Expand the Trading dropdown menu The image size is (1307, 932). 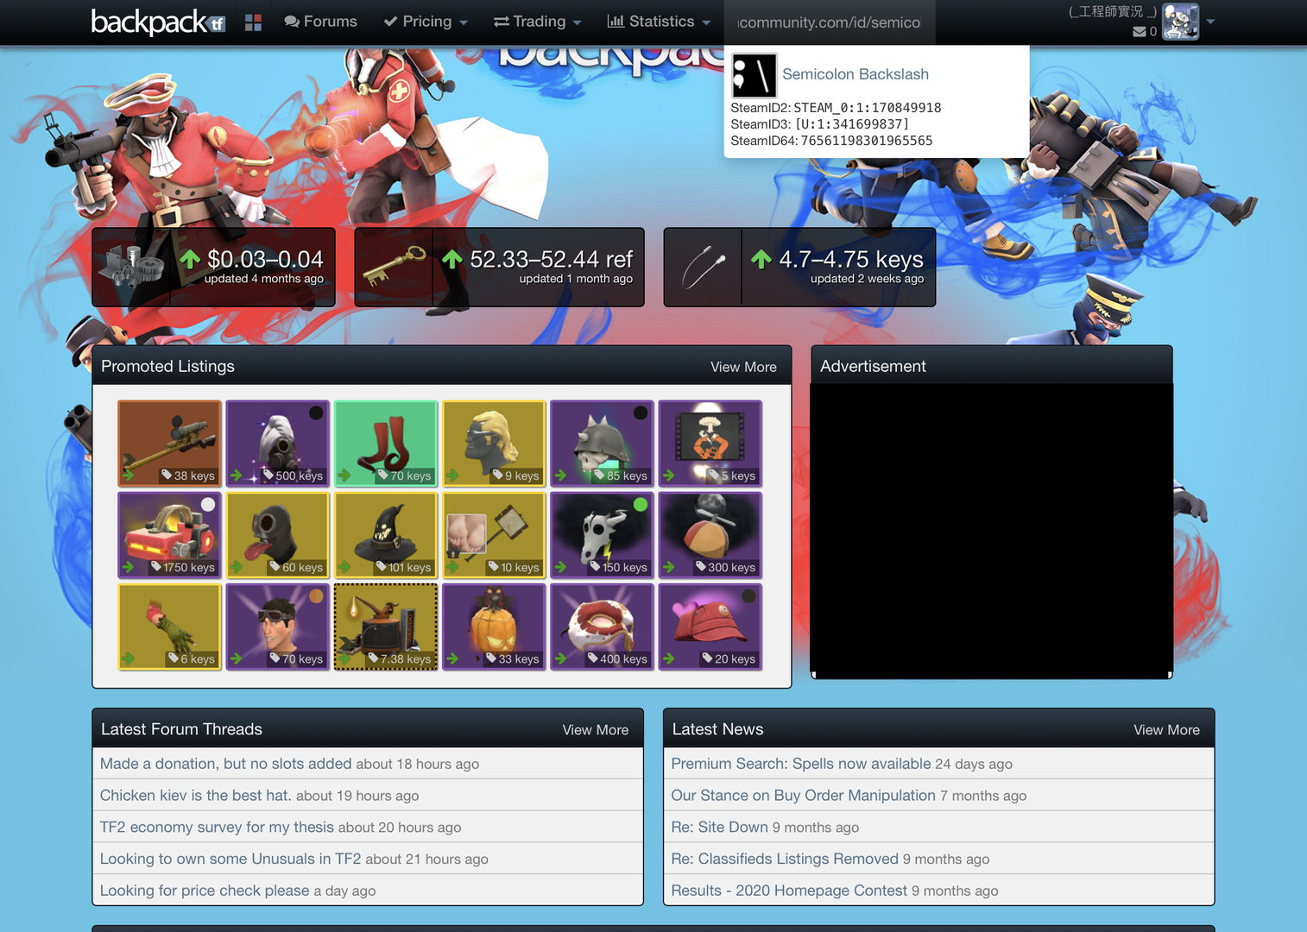(537, 22)
